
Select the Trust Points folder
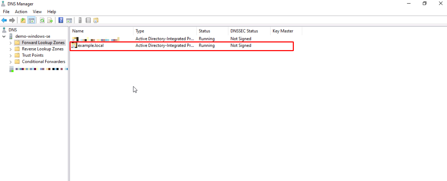click(32, 55)
